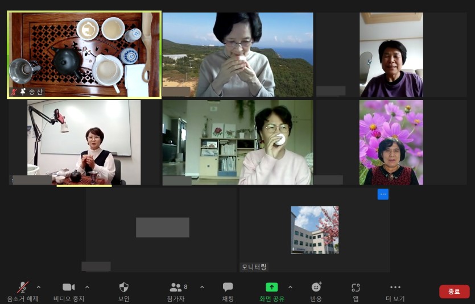Select the presenter video with whiteboard
The height and width of the screenshot is (304, 475).
click(x=84, y=143)
